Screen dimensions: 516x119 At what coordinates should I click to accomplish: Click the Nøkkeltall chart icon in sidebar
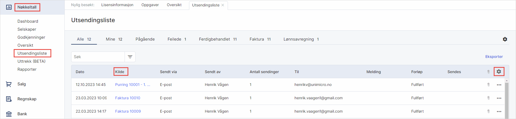tap(9, 7)
